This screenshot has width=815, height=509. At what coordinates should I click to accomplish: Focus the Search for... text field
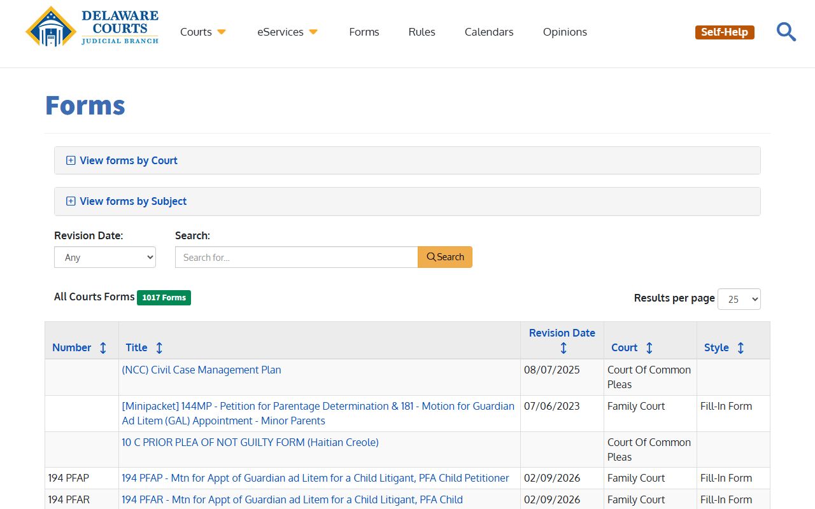296,257
